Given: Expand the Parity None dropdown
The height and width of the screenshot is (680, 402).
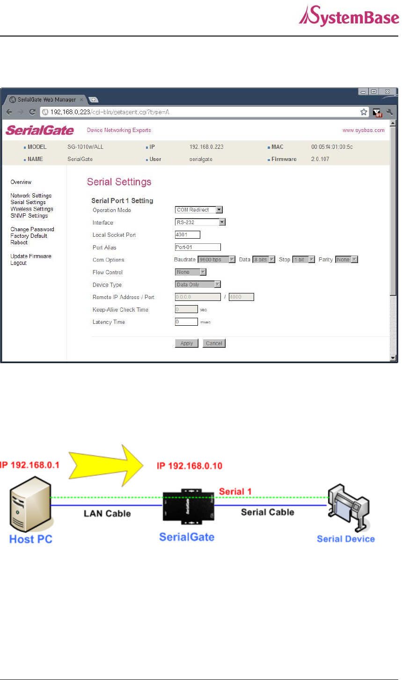Looking at the screenshot, I should pyautogui.click(x=346, y=259).
